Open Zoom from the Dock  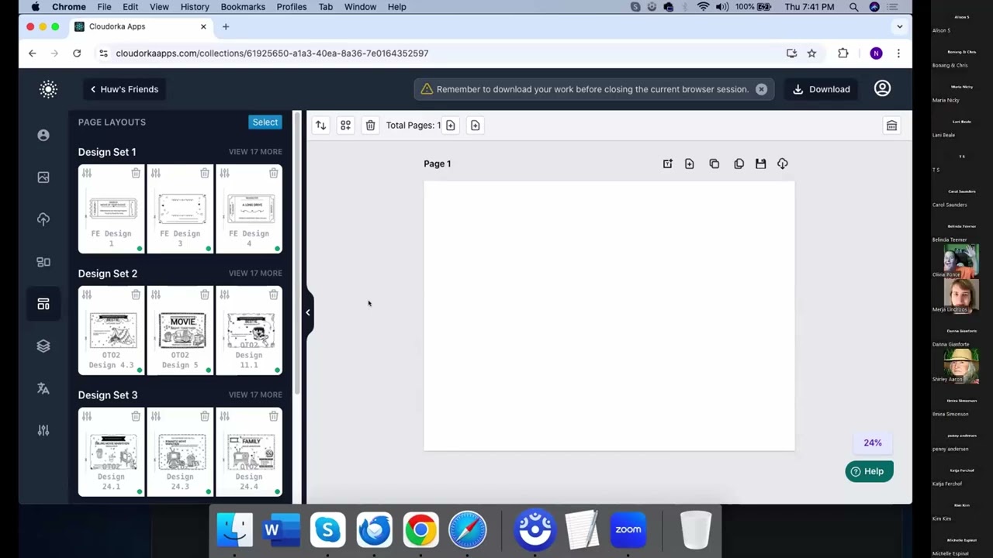628,529
